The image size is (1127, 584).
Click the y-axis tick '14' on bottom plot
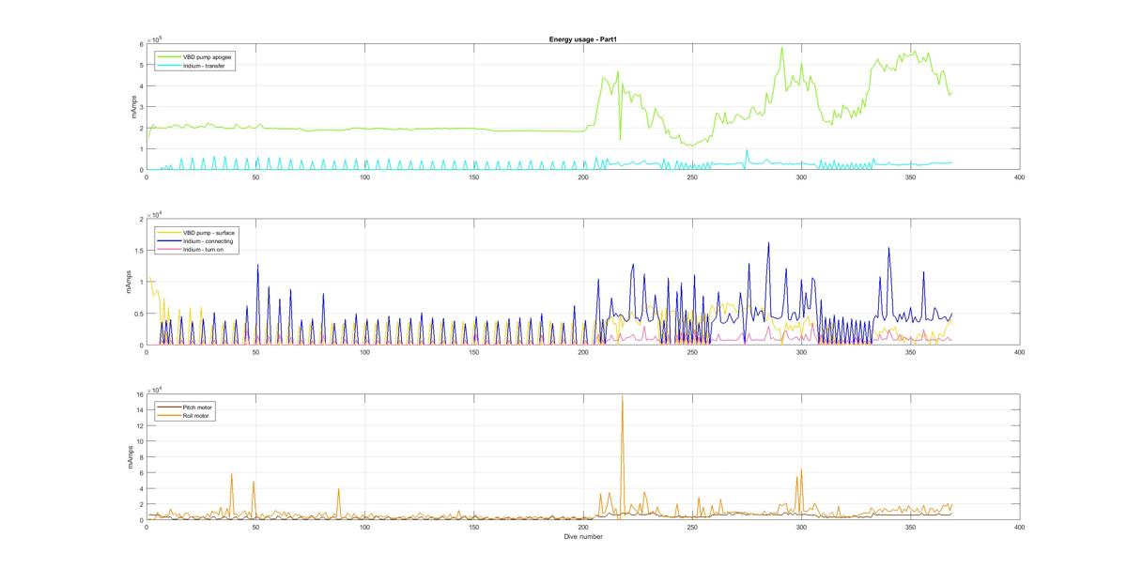point(139,410)
